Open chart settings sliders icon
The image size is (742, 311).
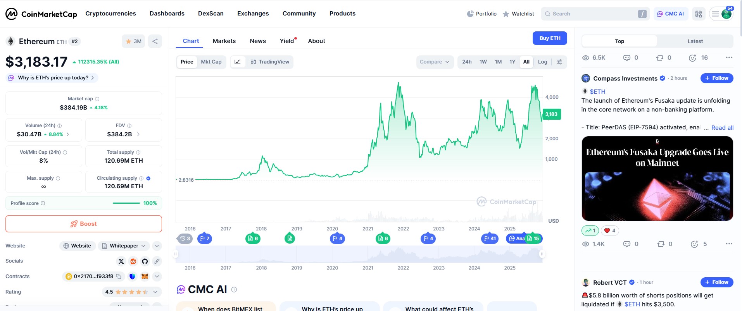pyautogui.click(x=559, y=62)
